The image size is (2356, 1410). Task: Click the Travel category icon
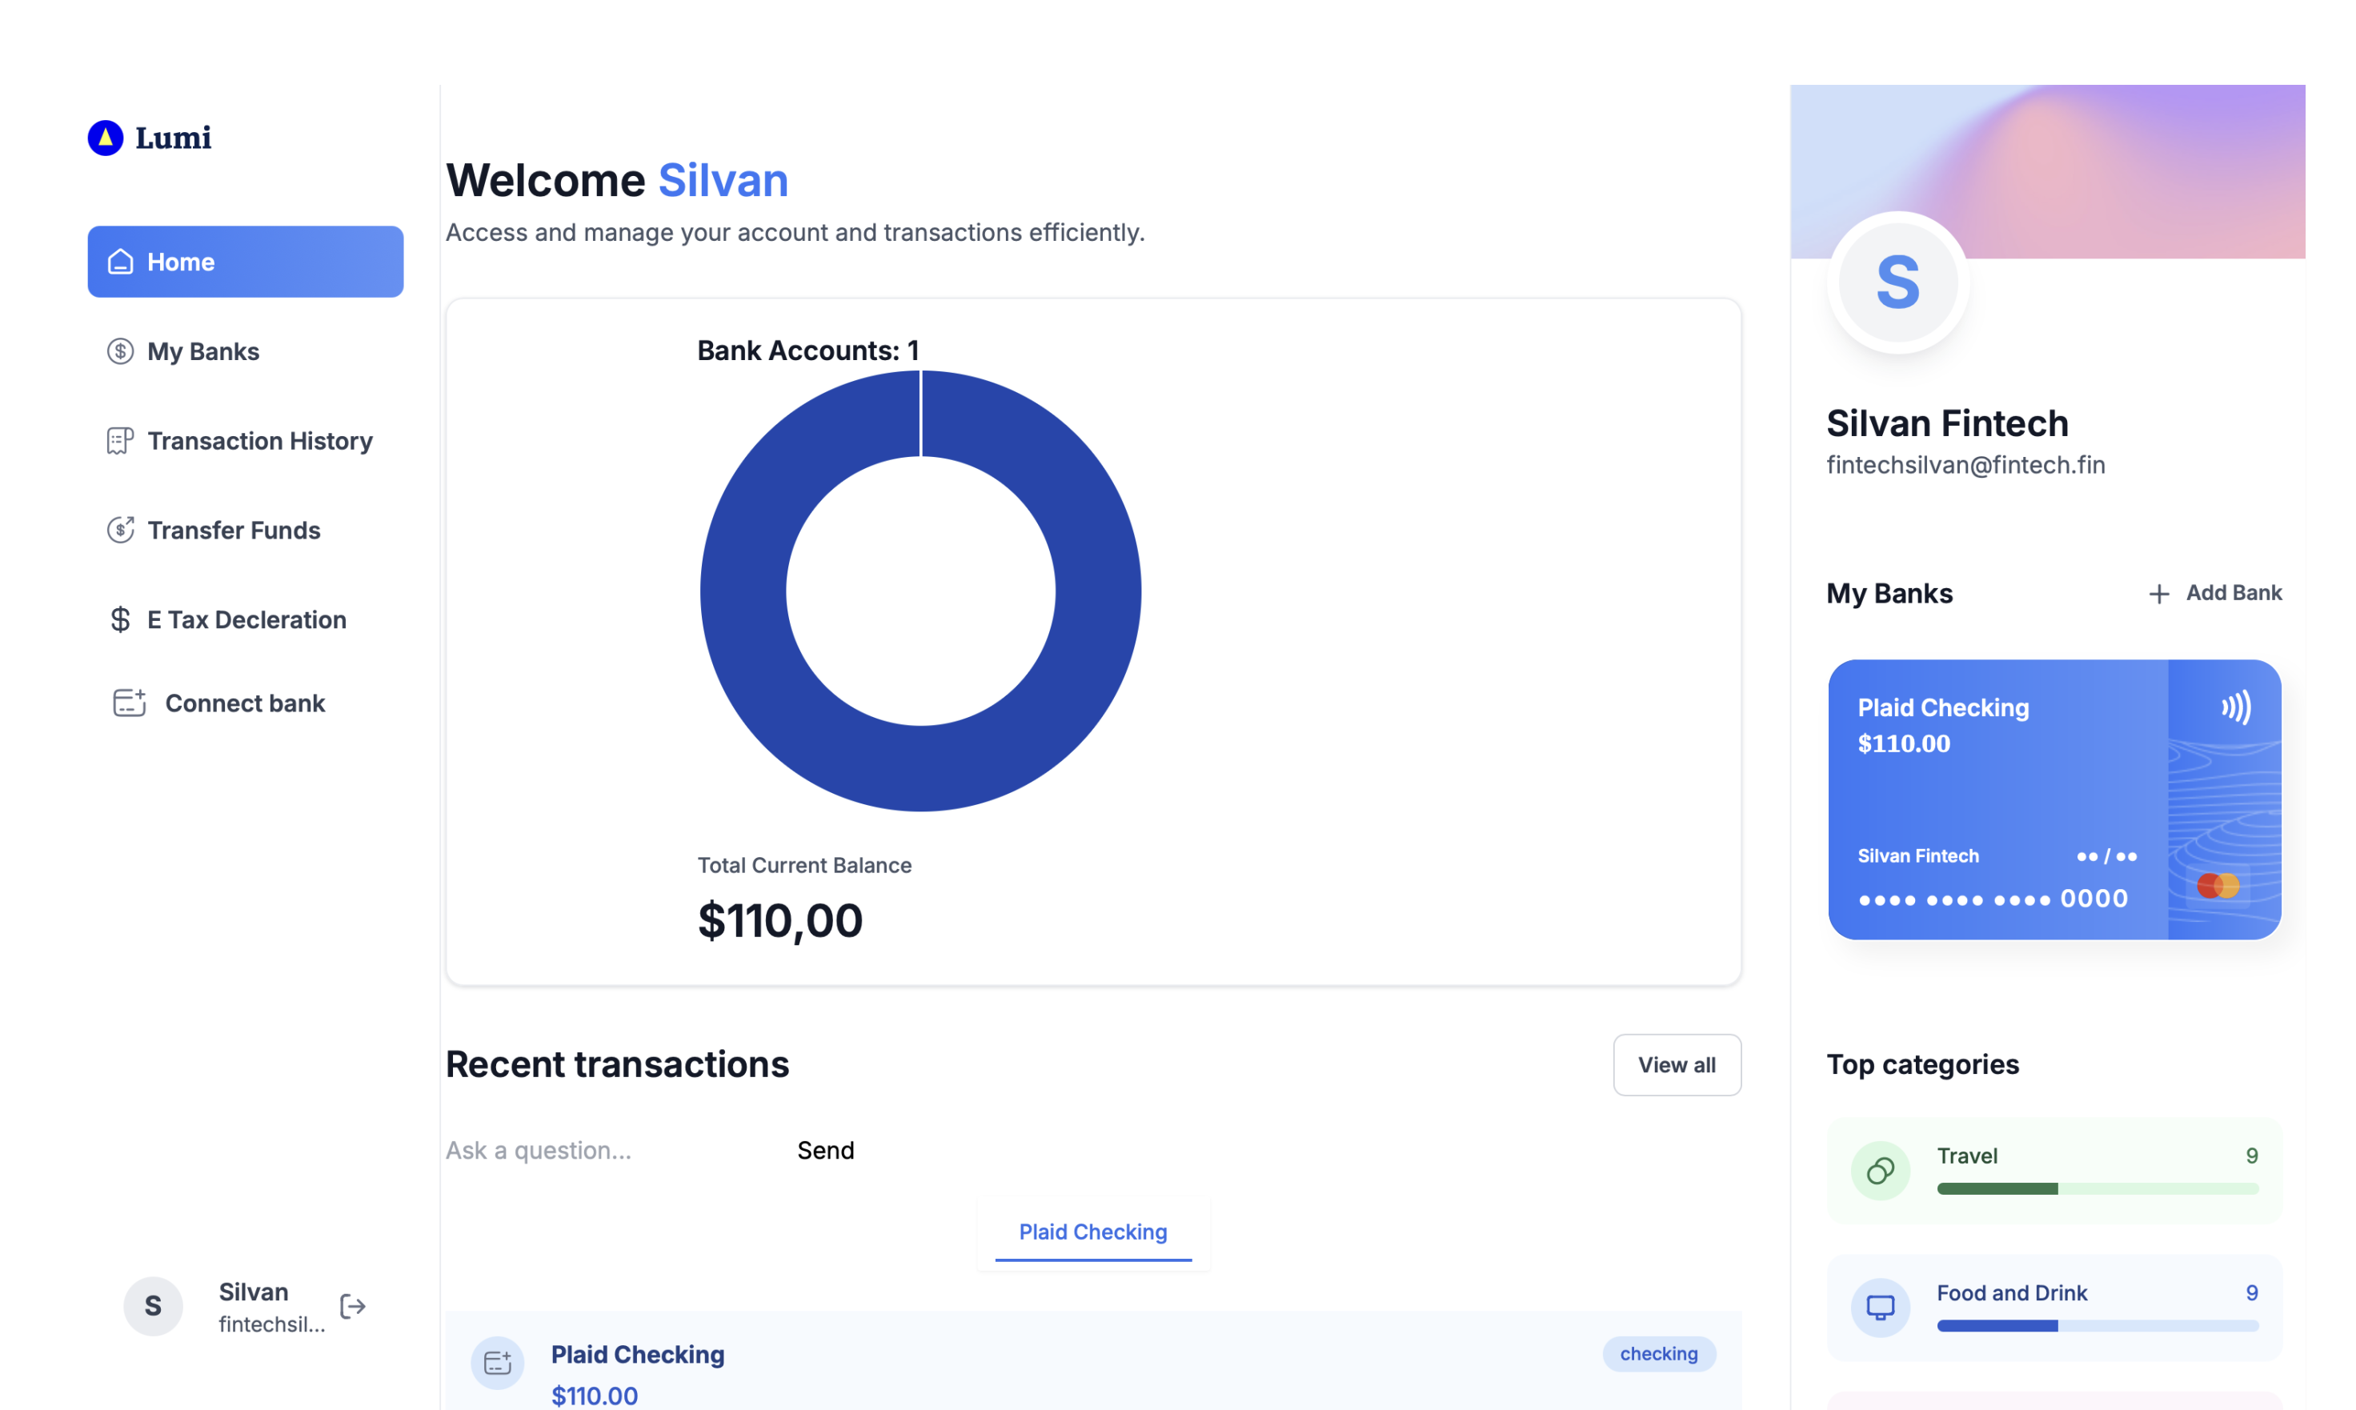tap(1881, 1171)
